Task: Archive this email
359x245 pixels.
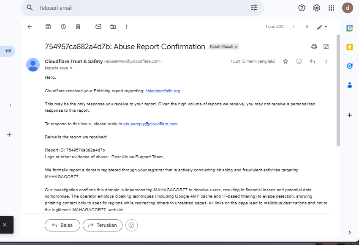Action: [48, 27]
